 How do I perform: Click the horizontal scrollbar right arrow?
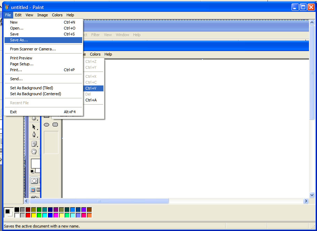click(306, 201)
